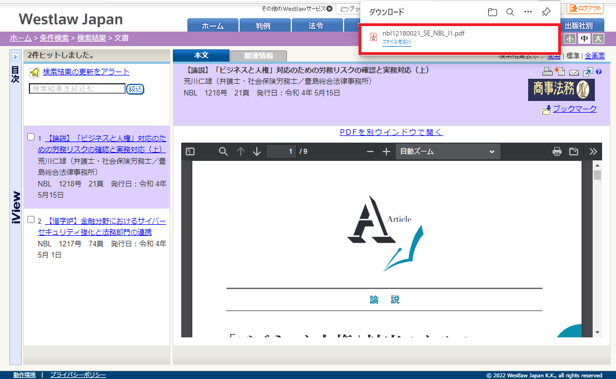The width and height of the screenshot is (616, 379).
Task: Click the document print icon
Action: click(547, 72)
